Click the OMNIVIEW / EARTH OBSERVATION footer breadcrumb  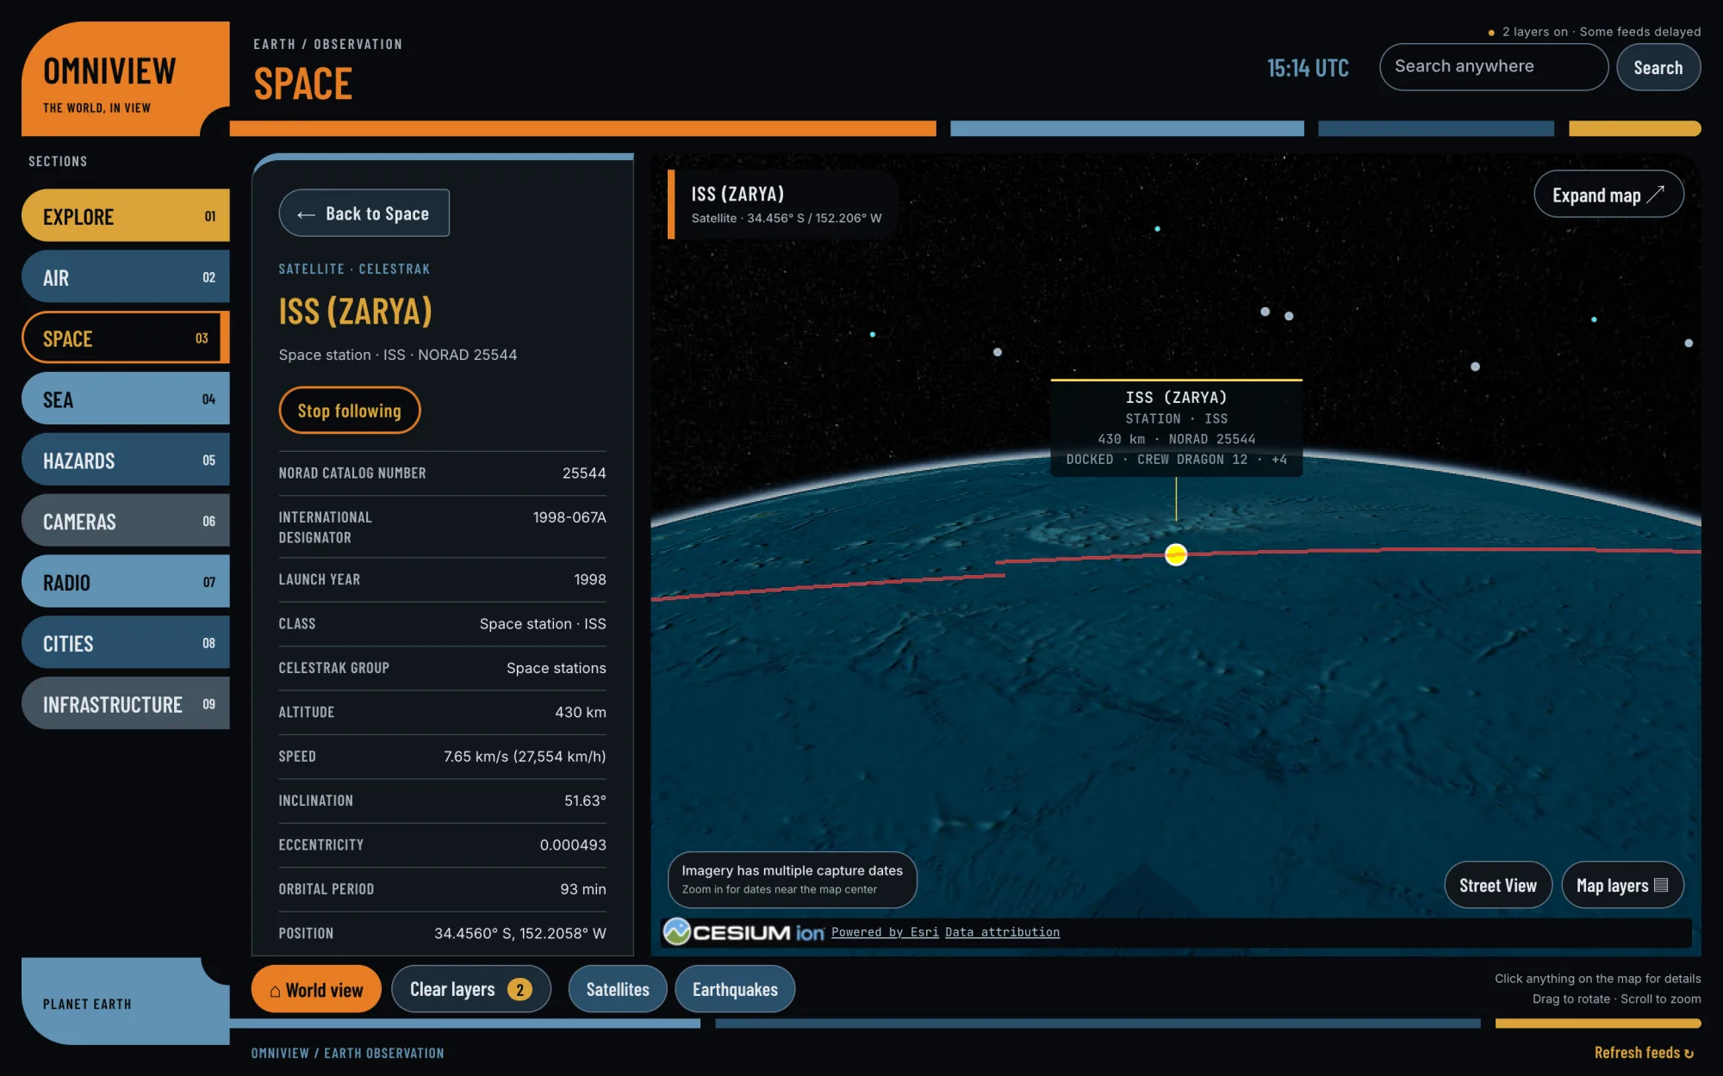tap(347, 1053)
